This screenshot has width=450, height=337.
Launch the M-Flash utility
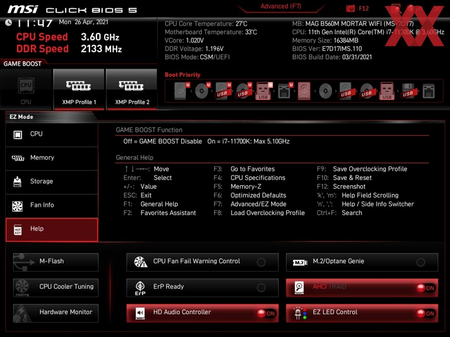click(56, 262)
